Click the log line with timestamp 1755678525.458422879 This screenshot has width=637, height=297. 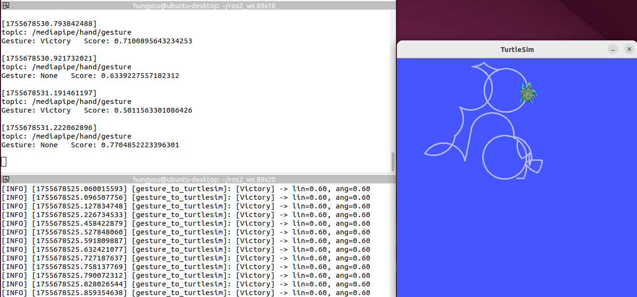pos(186,223)
